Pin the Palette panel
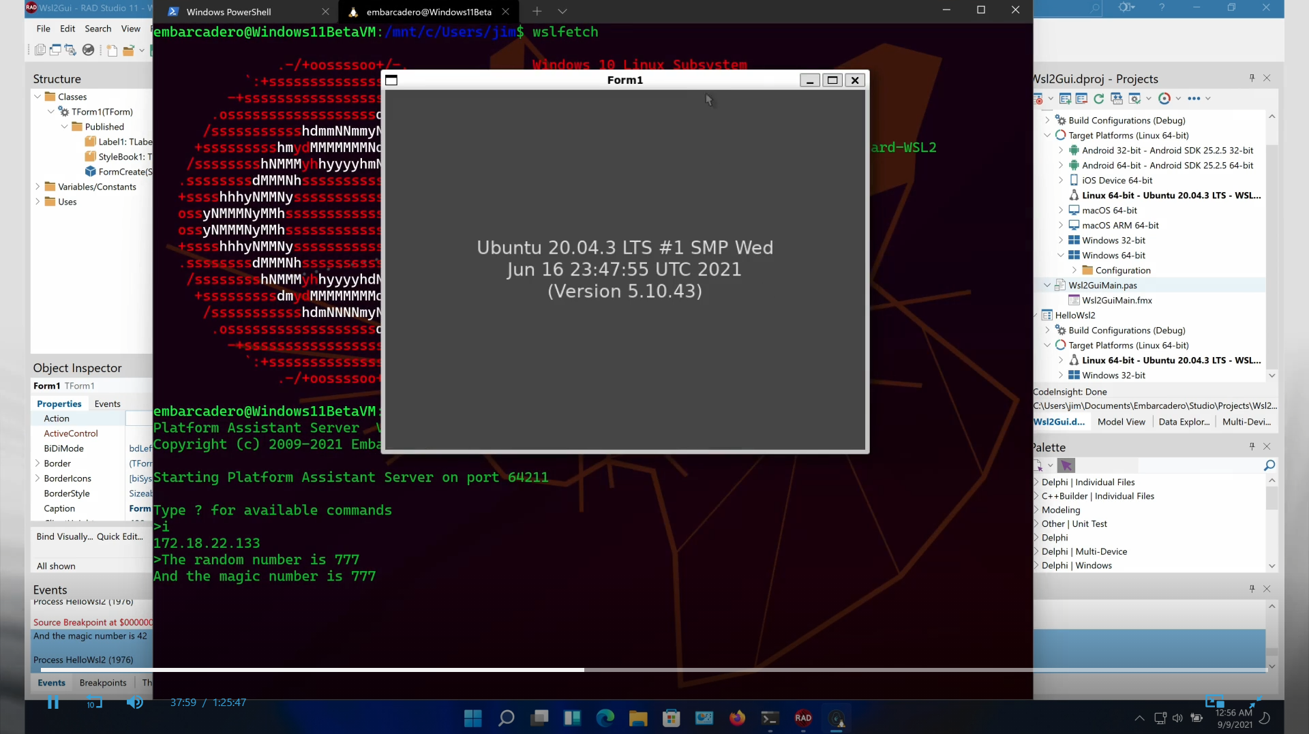1309x734 pixels. (x=1252, y=446)
